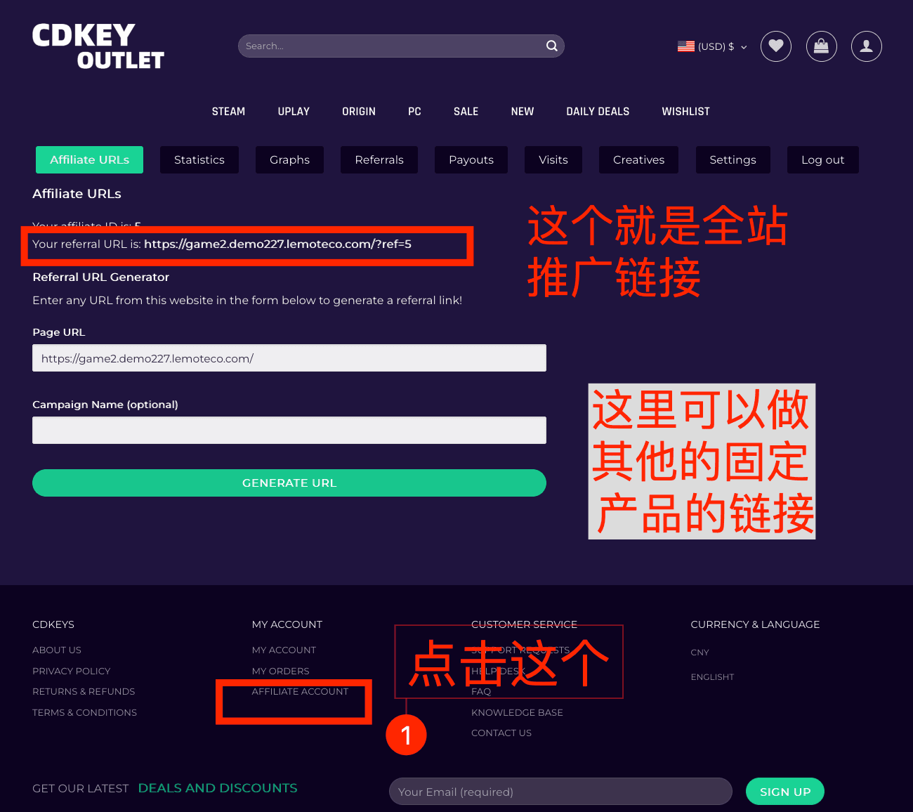Open the shopping bag cart icon
Viewport: 913px width, 812px height.
(x=822, y=46)
